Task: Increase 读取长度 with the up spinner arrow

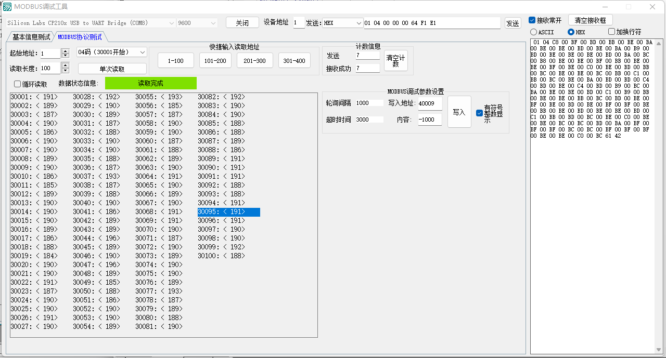Action: click(x=65, y=65)
